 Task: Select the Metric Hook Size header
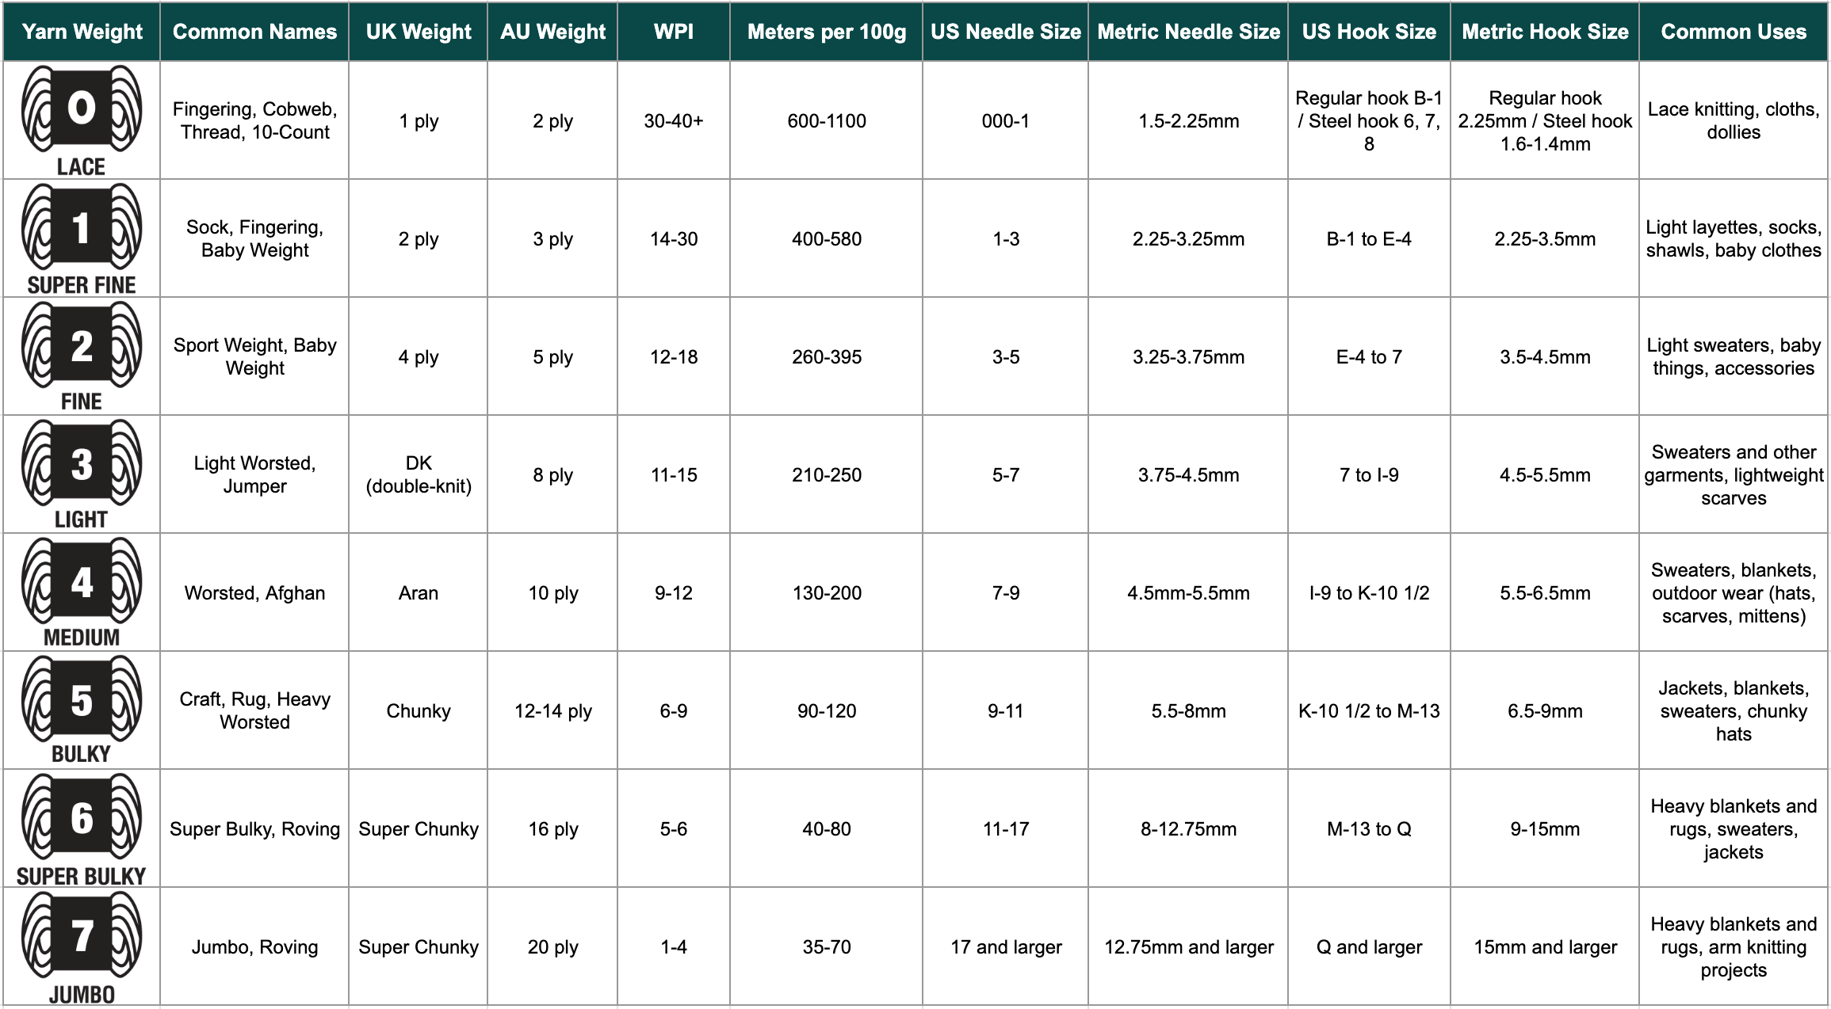[x=1545, y=32]
